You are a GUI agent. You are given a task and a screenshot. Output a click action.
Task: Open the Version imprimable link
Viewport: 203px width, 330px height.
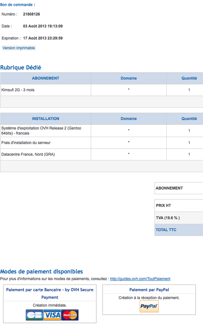19,48
